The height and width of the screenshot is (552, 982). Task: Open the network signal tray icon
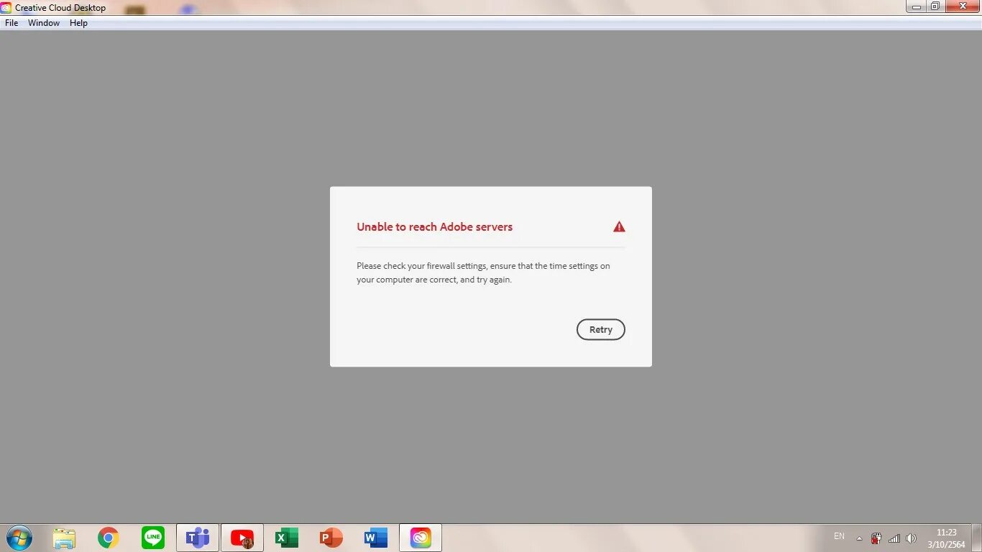point(894,538)
